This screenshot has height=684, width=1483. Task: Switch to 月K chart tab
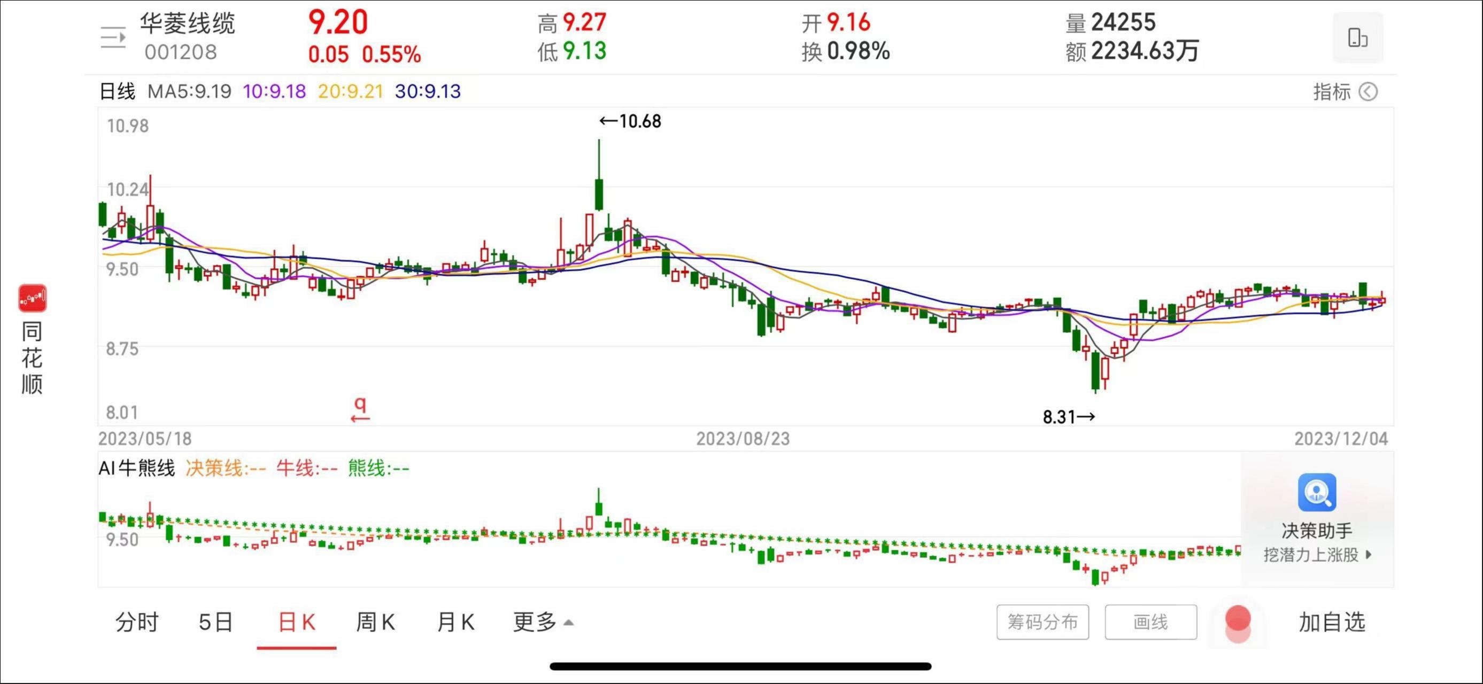click(455, 622)
